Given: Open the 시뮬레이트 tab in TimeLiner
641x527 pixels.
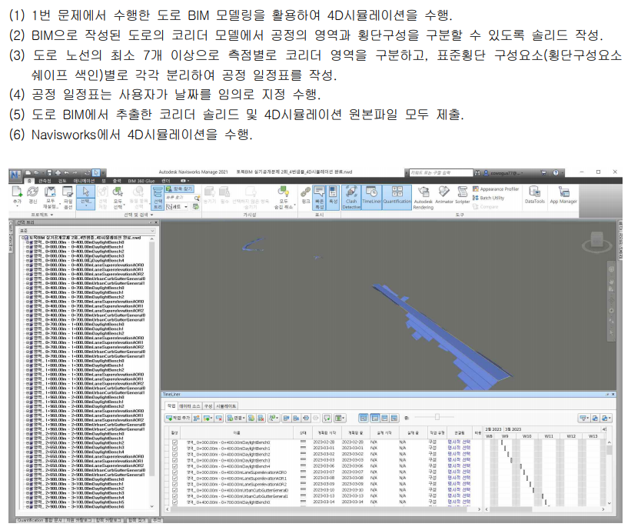Looking at the screenshot, I should 226,406.
